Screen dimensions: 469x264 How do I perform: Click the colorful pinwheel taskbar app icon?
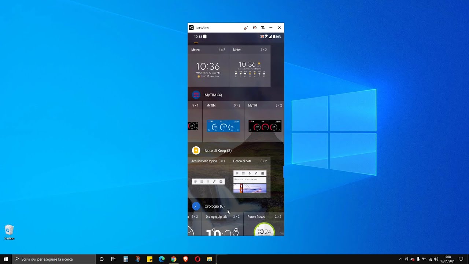click(138, 259)
